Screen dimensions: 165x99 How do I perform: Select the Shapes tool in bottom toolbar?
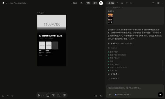pyautogui.click(x=65, y=95)
